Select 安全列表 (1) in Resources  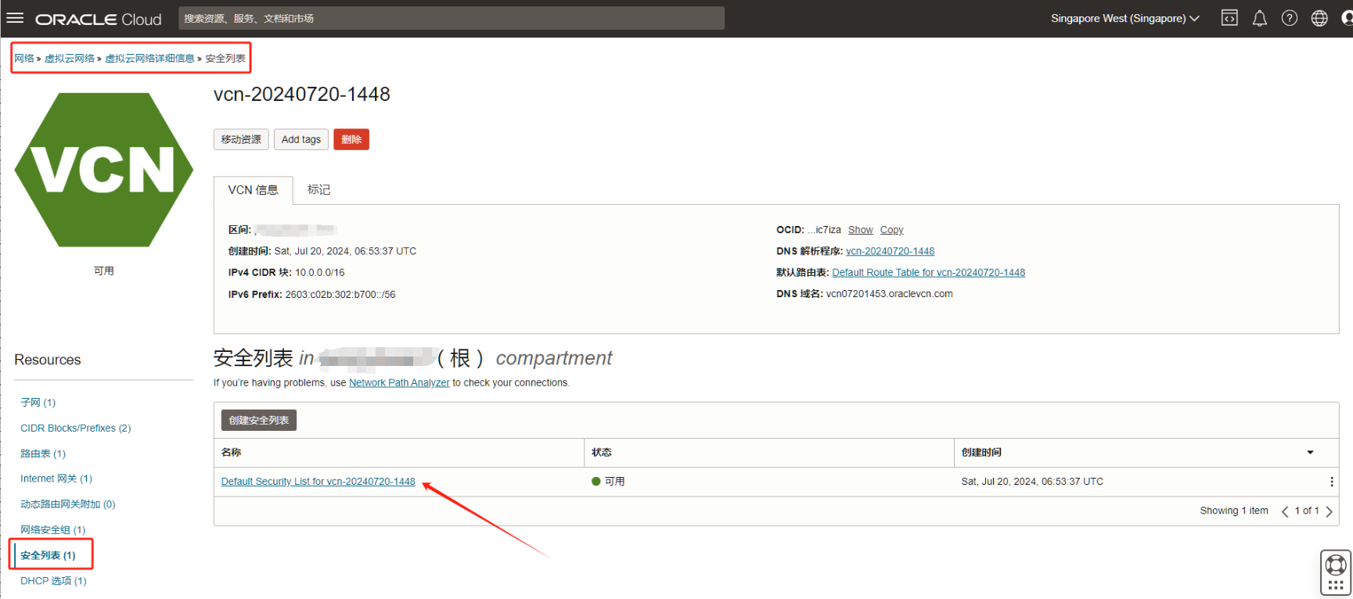click(x=48, y=555)
